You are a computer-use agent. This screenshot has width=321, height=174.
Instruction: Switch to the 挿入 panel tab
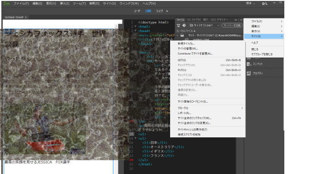pyautogui.click(x=205, y=20)
